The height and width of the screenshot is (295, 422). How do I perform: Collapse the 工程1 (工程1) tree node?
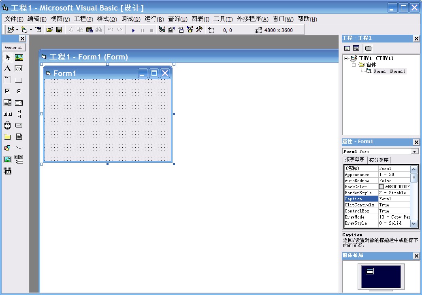coord(346,58)
